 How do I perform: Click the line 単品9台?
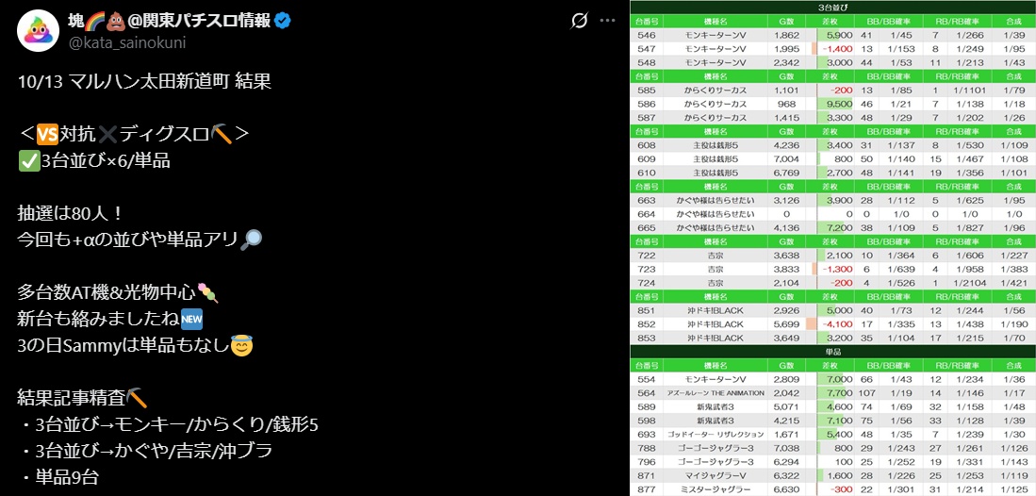(x=67, y=478)
